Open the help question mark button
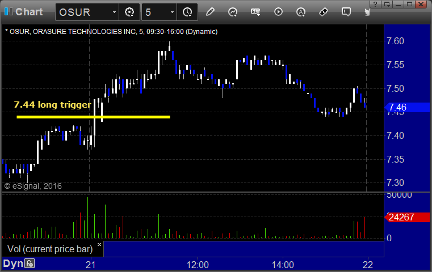Image resolution: width=432 pixels, height=272 pixels. pyautogui.click(x=375, y=4)
